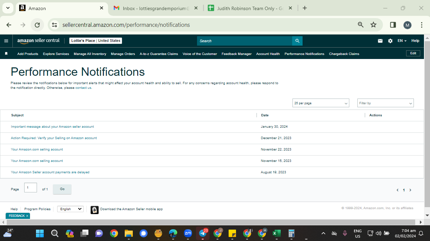This screenshot has height=241, width=430.
Task: Show hidden system tray icons chevron
Action: 323,233
